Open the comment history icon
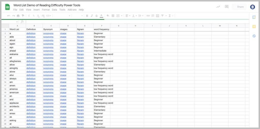The width and height of the screenshot is (260, 129). click(x=227, y=7)
